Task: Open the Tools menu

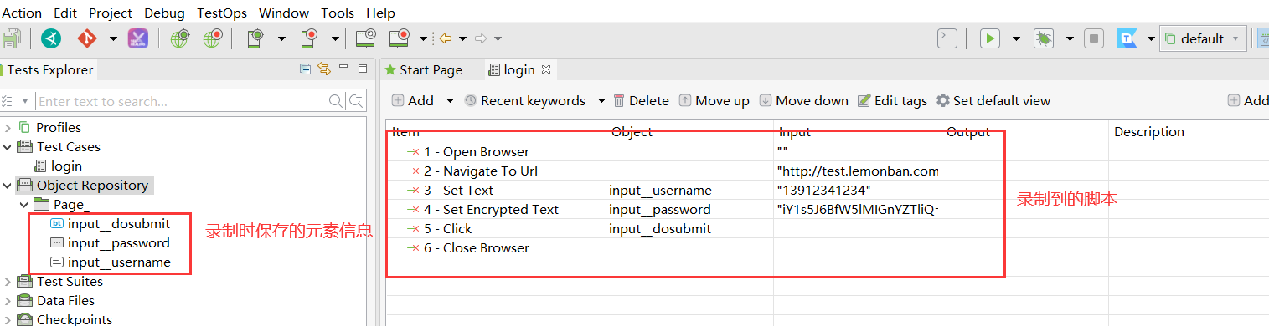Action: point(338,13)
